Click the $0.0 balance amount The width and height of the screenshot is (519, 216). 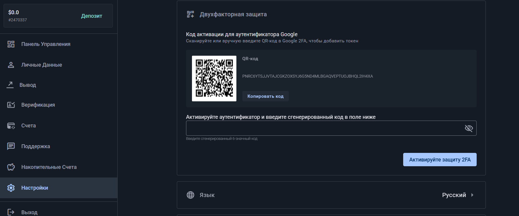(x=14, y=12)
